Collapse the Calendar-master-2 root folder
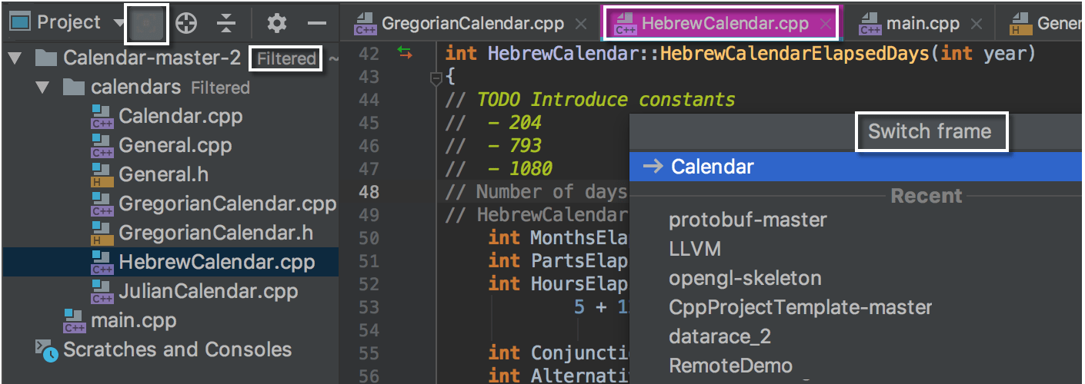The image size is (1085, 384). tap(15, 58)
